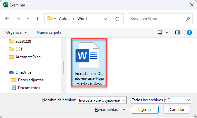Open the Herramientas menu
Viewport: 197px width, 118px height.
click(106, 110)
